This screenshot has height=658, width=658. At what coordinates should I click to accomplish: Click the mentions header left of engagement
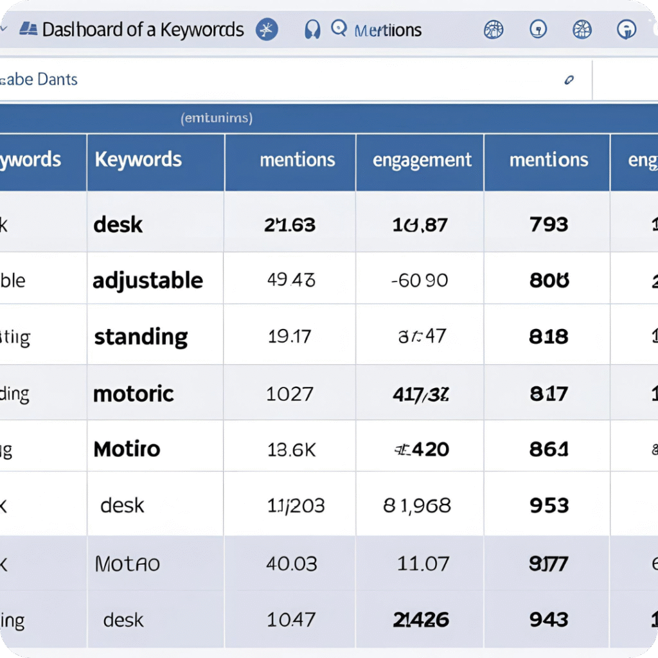point(297,160)
